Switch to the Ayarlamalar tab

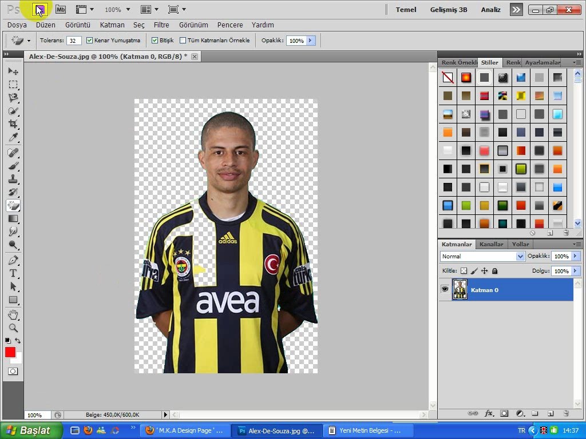(x=543, y=62)
